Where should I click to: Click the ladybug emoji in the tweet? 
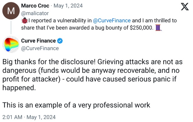[25, 21]
